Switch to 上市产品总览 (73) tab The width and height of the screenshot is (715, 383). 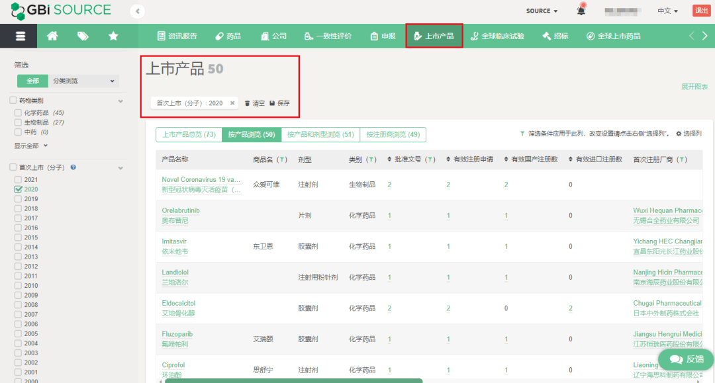click(189, 134)
